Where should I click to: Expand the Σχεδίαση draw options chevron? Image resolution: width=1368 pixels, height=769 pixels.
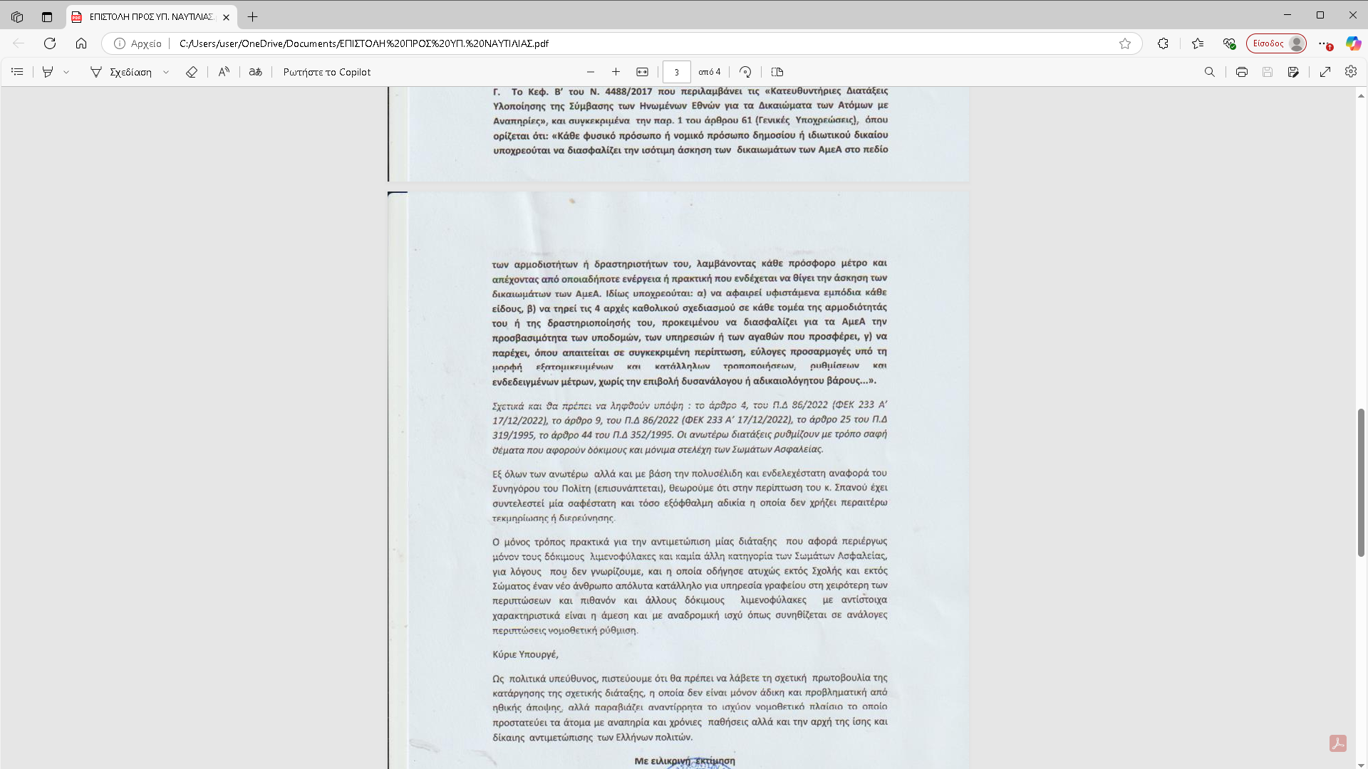[166, 72]
